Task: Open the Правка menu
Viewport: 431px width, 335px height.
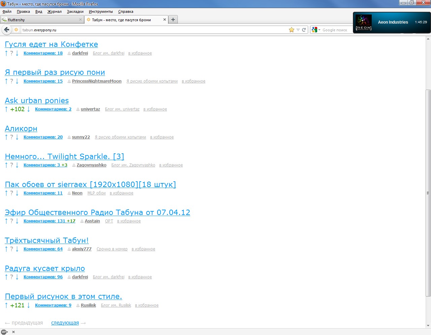Action: (x=23, y=11)
